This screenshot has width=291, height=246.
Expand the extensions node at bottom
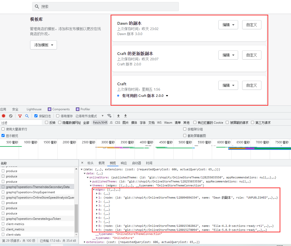pos(85,242)
